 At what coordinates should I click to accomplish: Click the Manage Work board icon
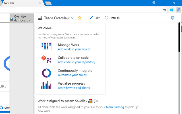point(46,46)
